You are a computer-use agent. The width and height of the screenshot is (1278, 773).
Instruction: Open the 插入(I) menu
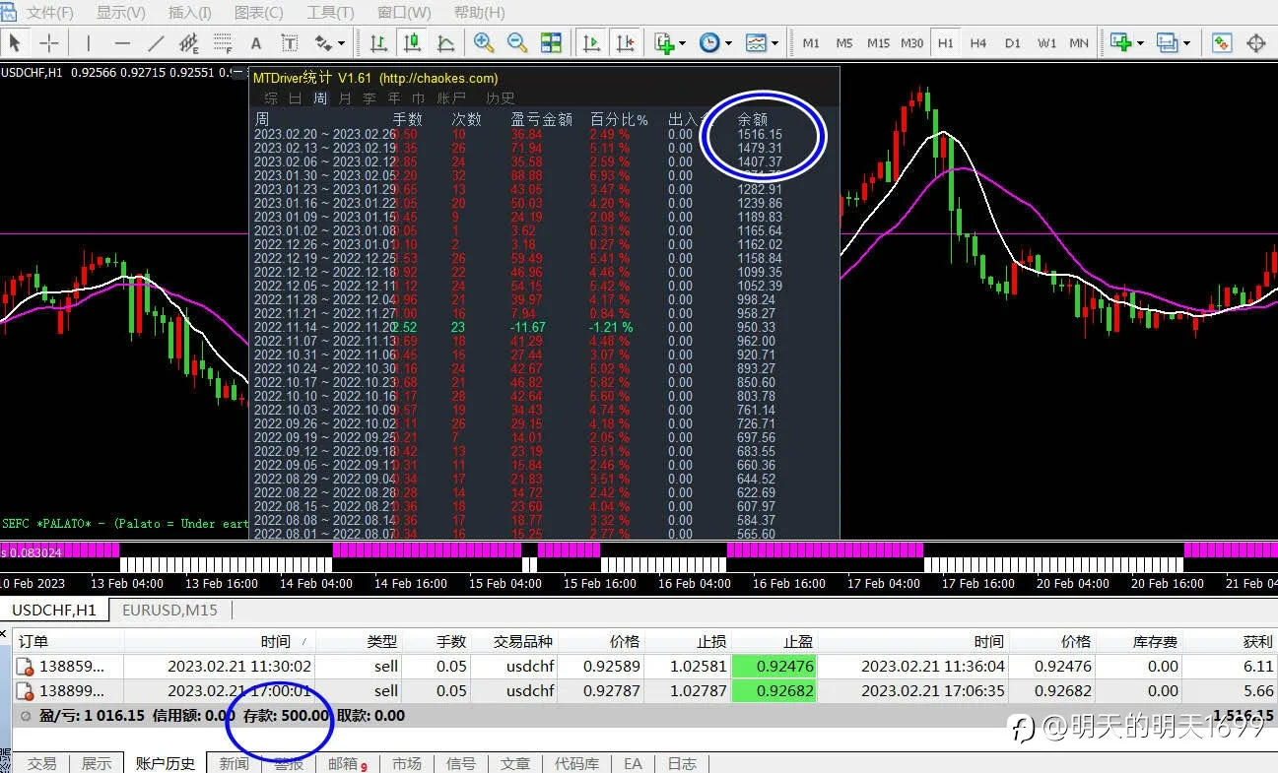(190, 13)
